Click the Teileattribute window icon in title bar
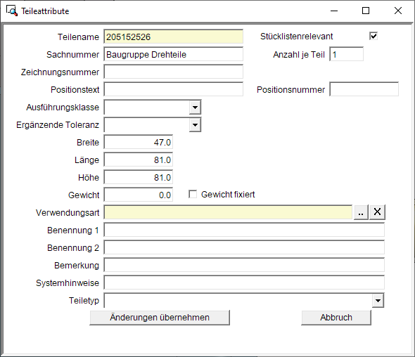415x357 pixels. coord(12,11)
